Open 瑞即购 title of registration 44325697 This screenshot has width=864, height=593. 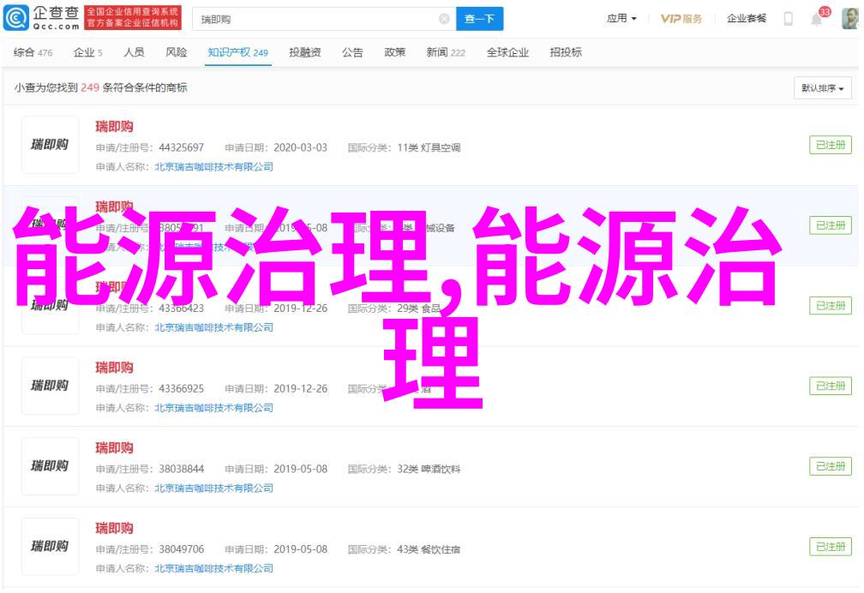tap(114, 127)
